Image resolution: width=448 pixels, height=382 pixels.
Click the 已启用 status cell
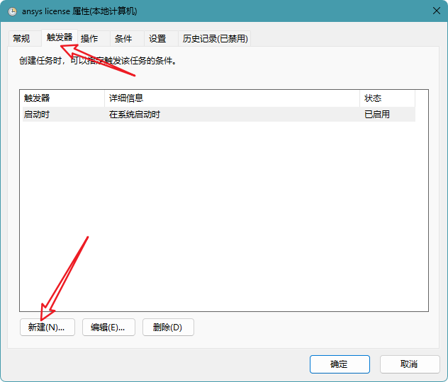point(377,115)
